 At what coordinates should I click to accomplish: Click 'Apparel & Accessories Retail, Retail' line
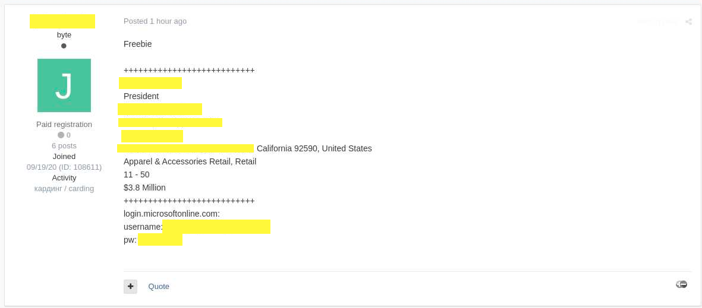(190, 161)
